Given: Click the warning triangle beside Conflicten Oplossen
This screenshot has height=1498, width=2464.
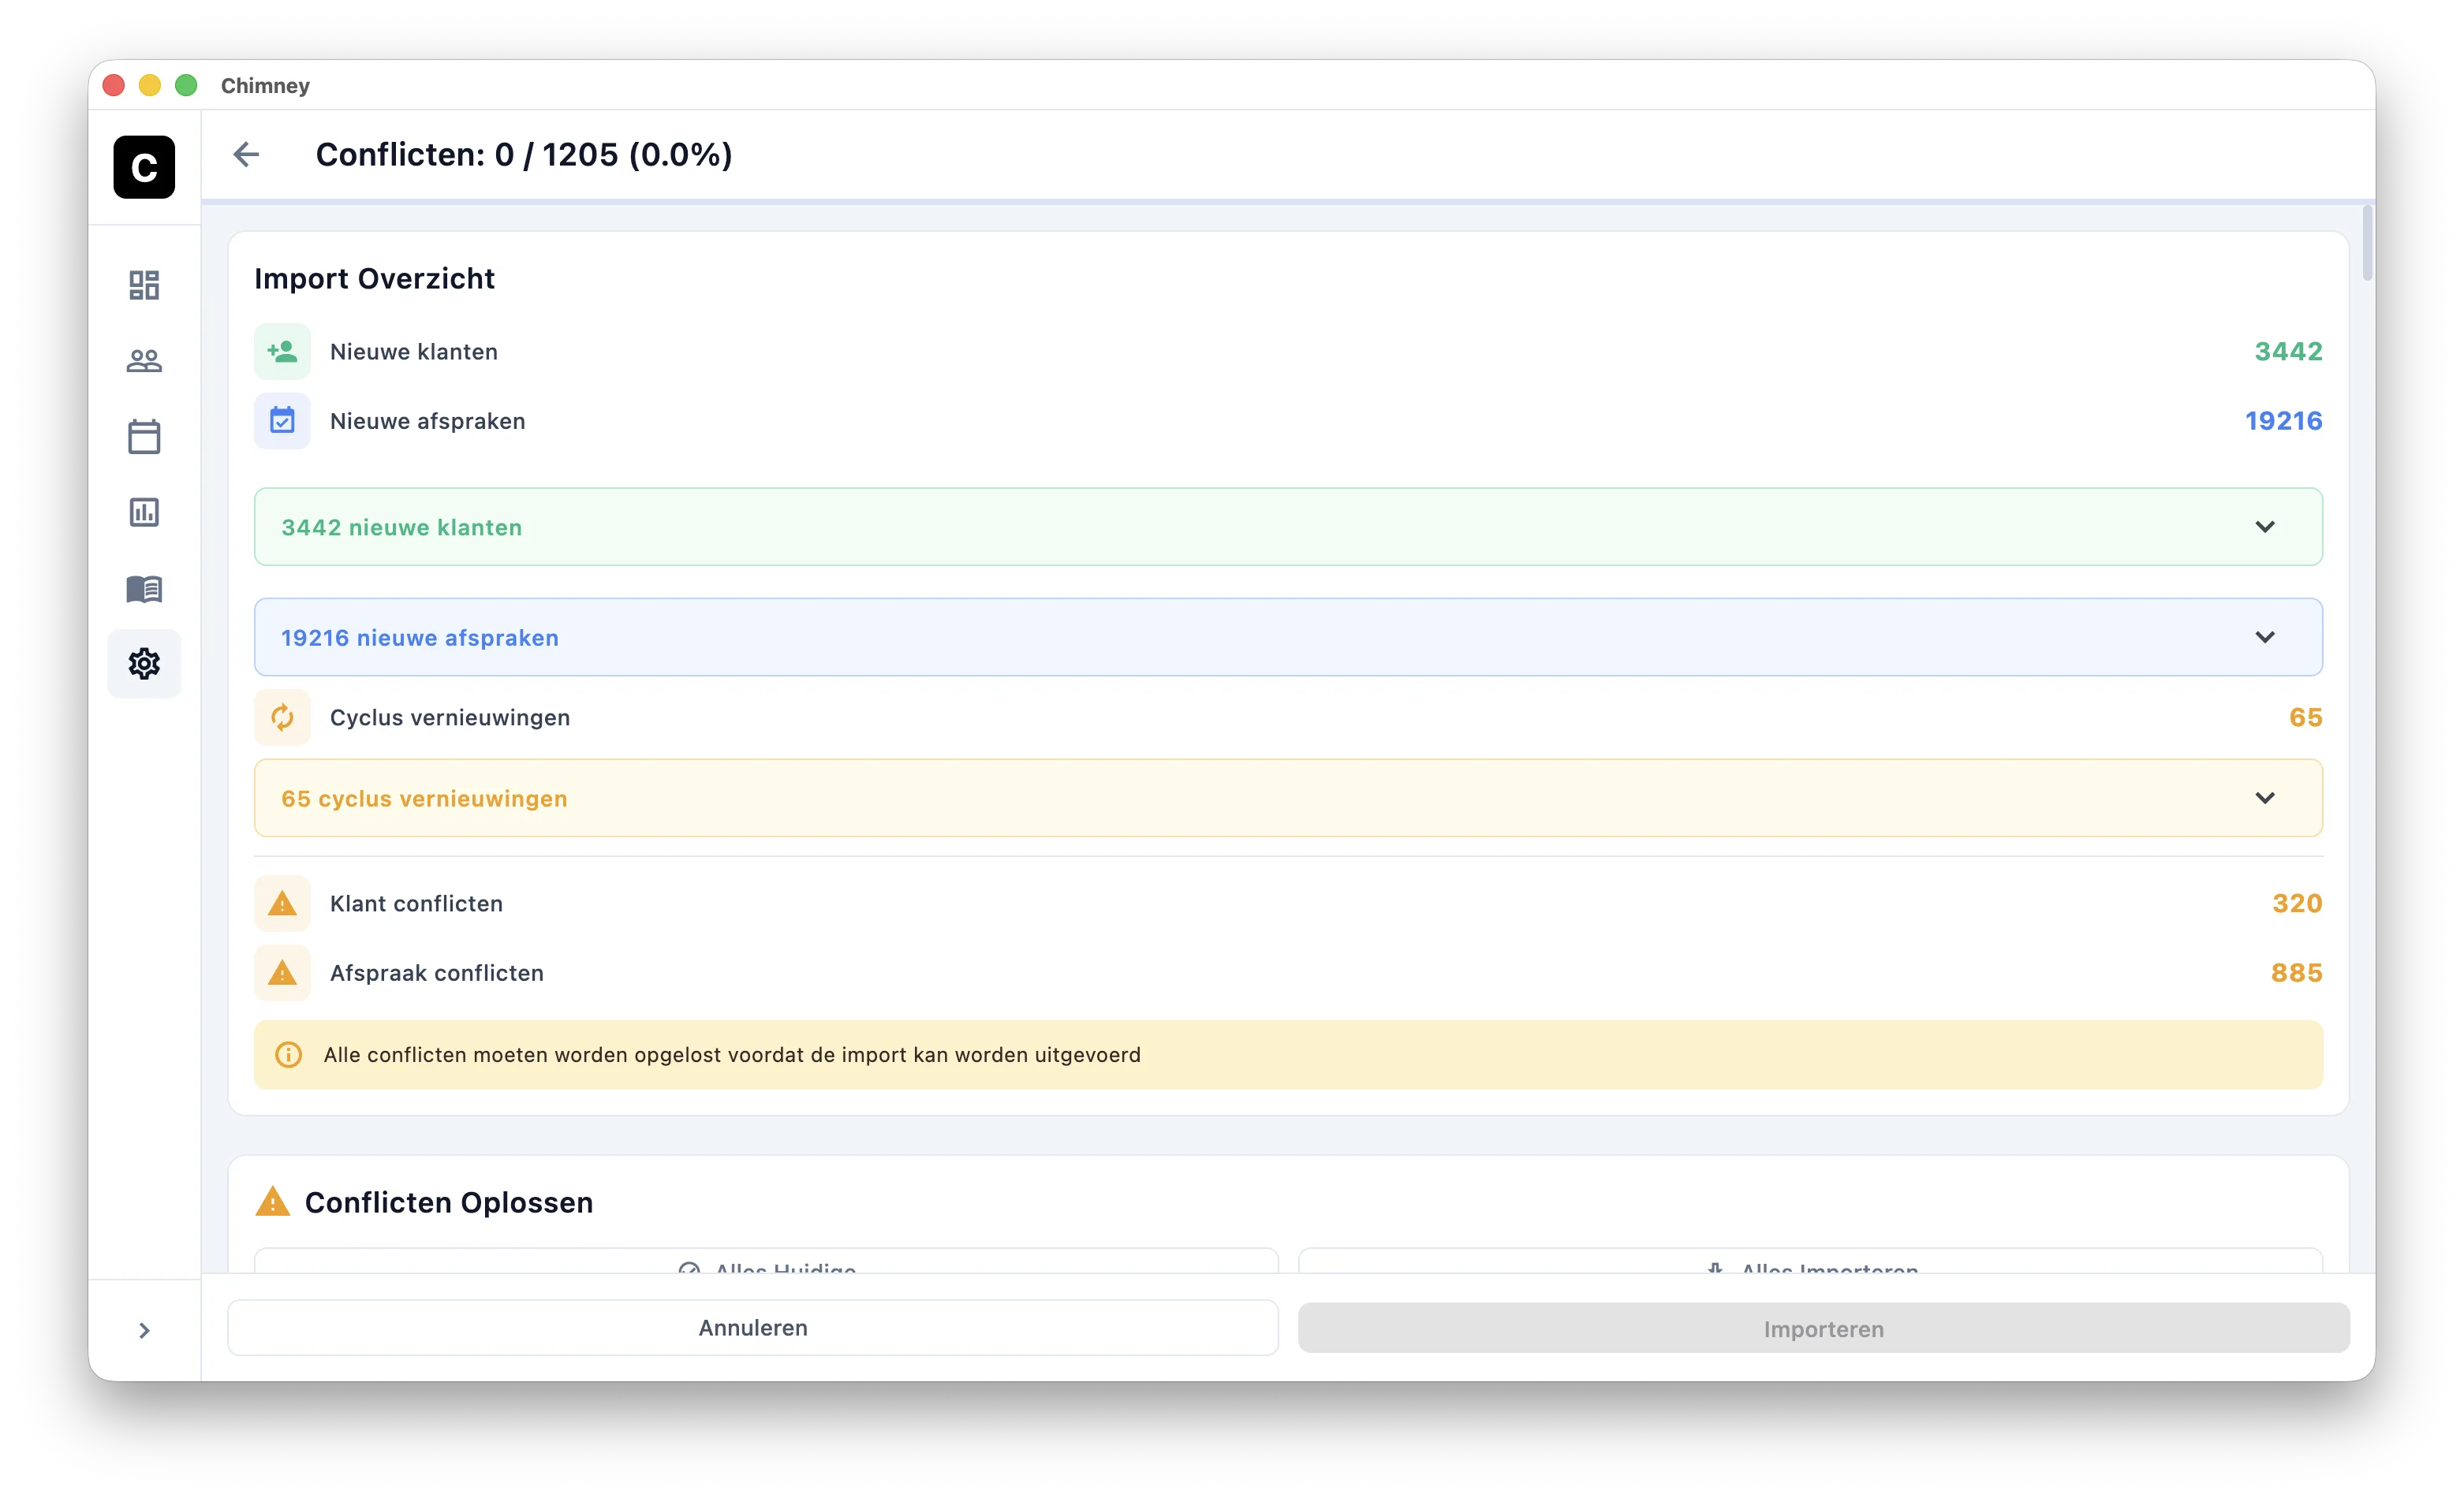Looking at the screenshot, I should tap(272, 1202).
